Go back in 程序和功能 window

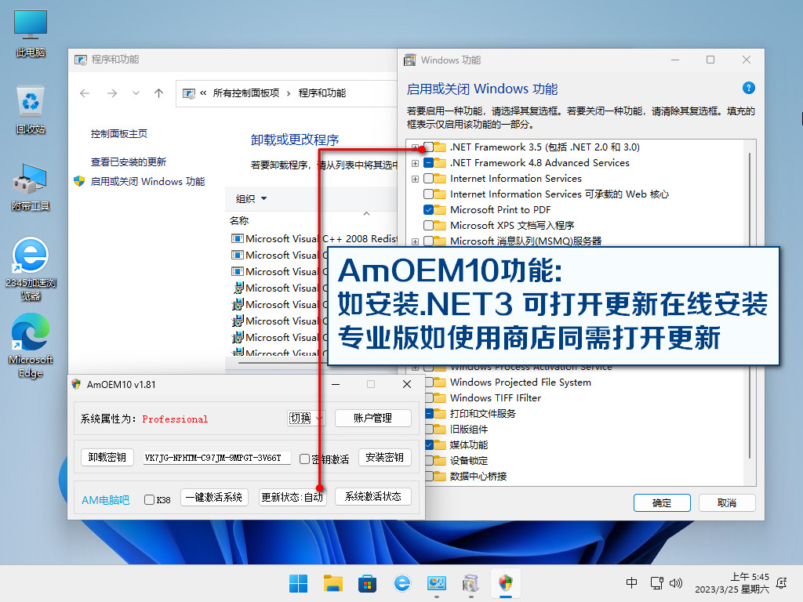(x=85, y=93)
